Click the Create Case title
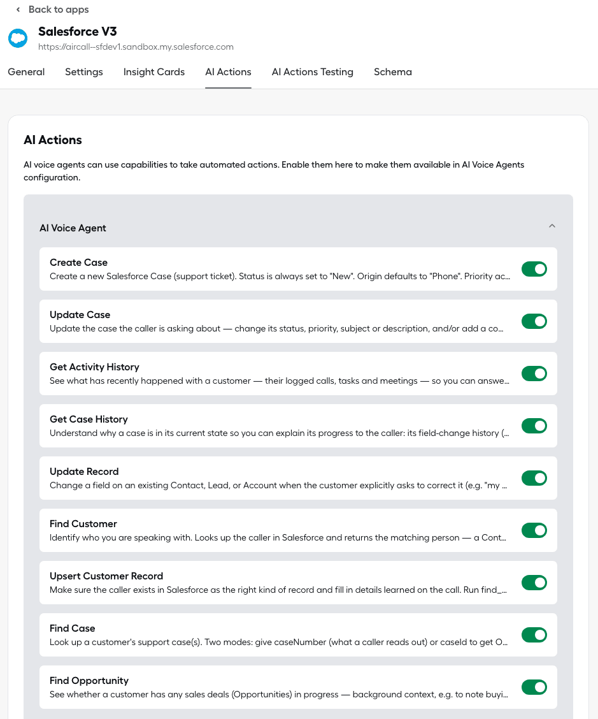Viewport: 598px width, 719px height. pos(78,262)
